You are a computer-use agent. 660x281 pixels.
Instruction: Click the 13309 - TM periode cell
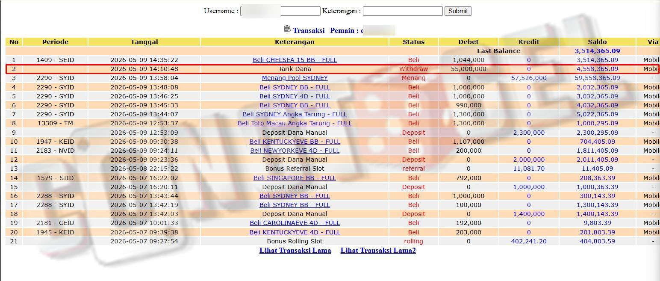coord(55,123)
